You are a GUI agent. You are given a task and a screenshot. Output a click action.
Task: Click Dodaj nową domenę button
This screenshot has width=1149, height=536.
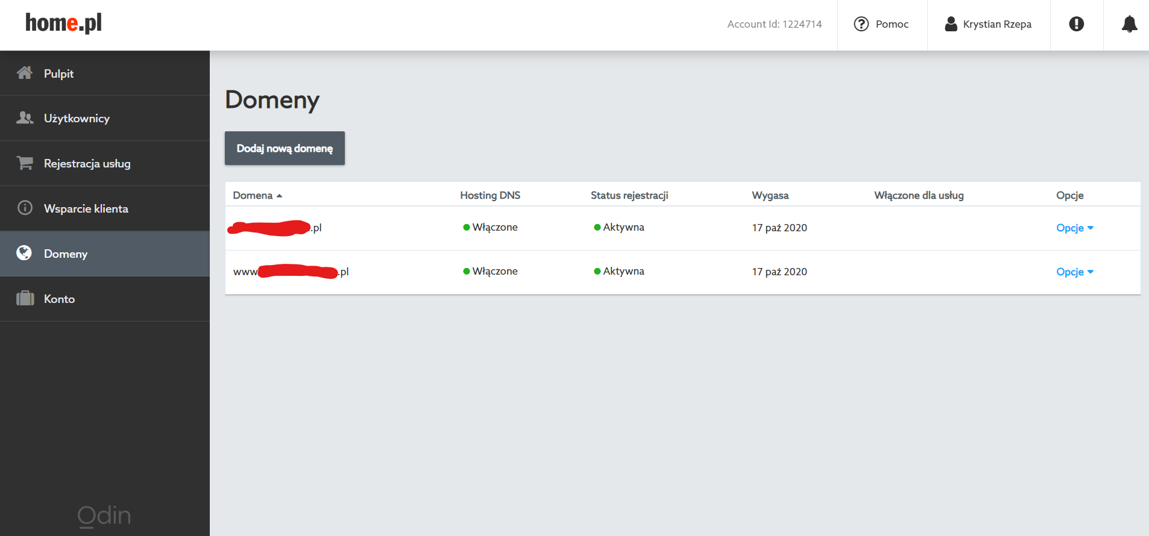point(285,148)
